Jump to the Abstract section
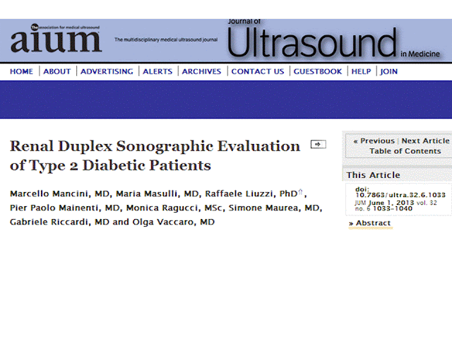 (370, 223)
